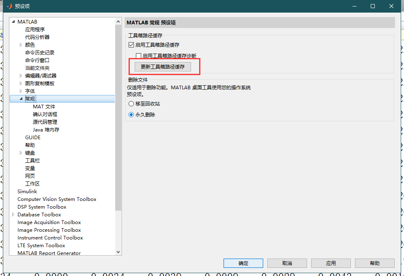
Task: Select Instrument Control Toolbox
Action: tap(50, 238)
